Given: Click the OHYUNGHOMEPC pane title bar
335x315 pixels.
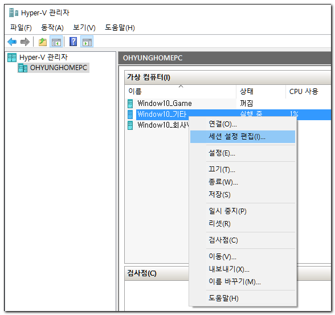Looking at the screenshot, I should pyautogui.click(x=224, y=58).
